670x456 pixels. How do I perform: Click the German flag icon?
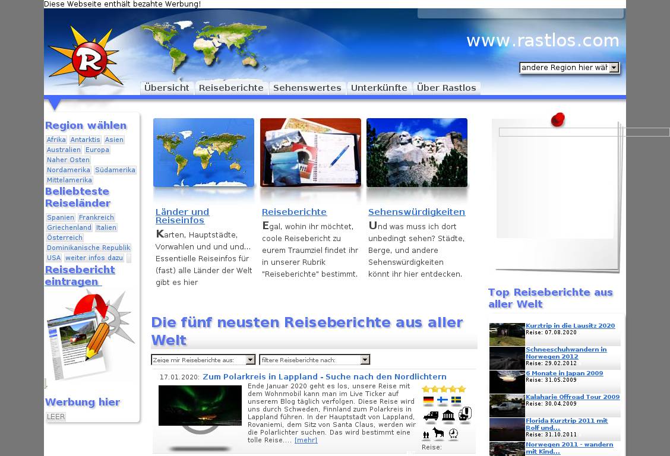(x=428, y=401)
